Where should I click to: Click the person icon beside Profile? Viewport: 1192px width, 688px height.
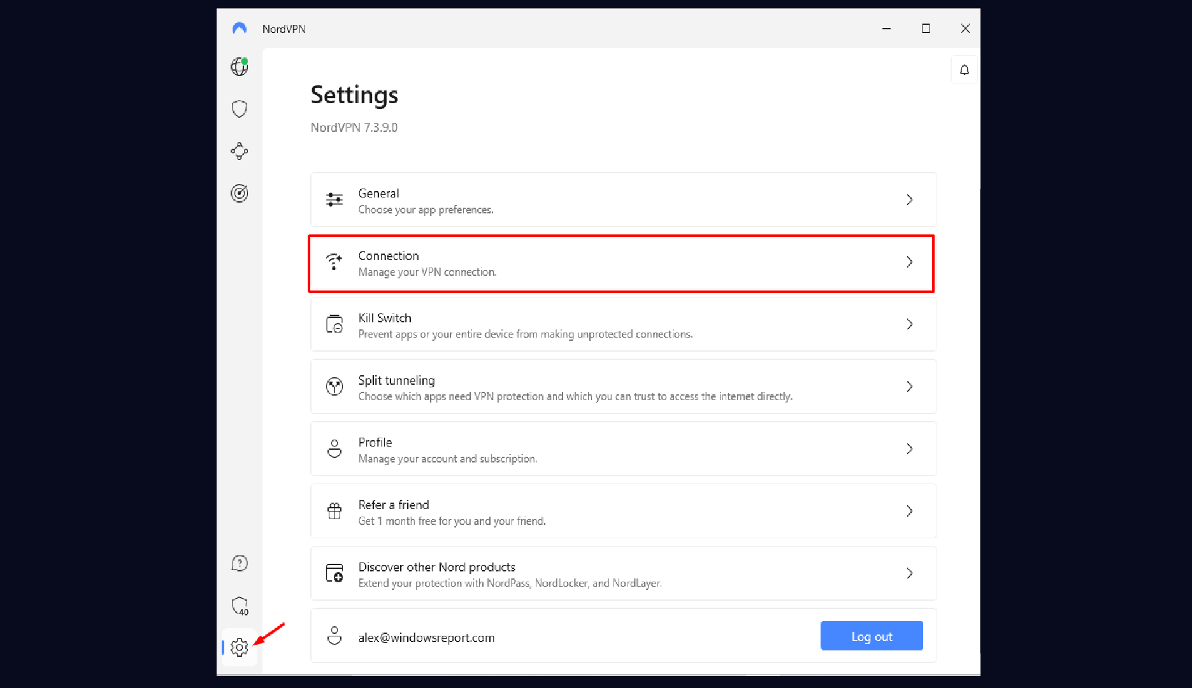click(x=334, y=448)
